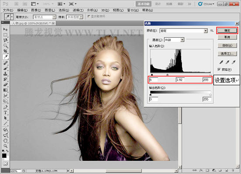Open the 通道 RGB channel dropdown
This screenshot has width=241, height=174.
(182, 40)
